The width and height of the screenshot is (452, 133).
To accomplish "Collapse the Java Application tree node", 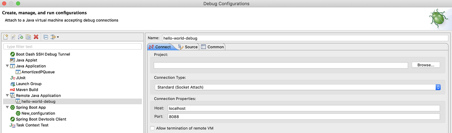I will tap(7, 66).
